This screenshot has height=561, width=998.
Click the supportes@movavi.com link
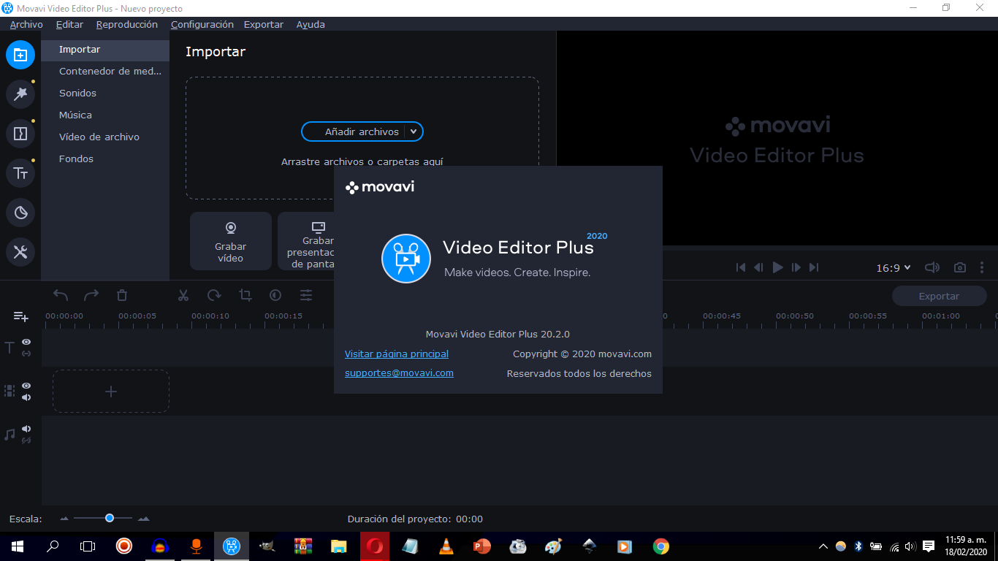click(399, 373)
